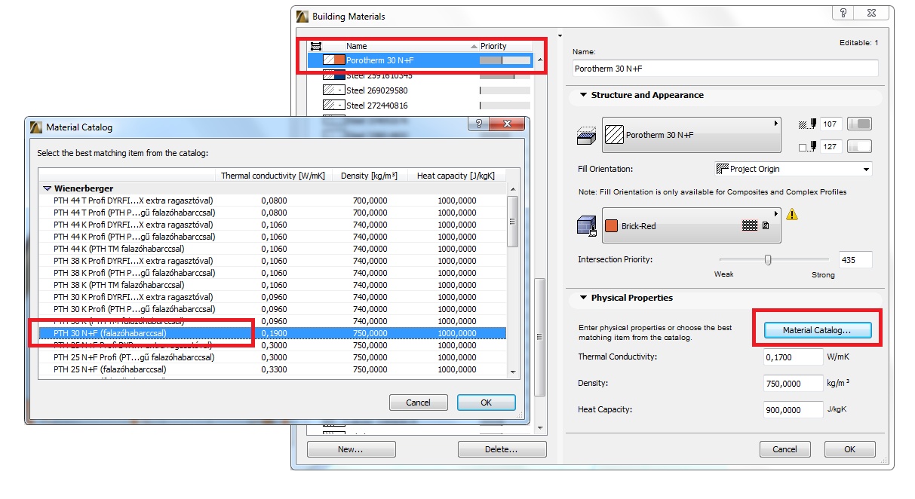Select the PTH 44 K (PTH TM falazóhabarccsal) row

[x=272, y=249]
